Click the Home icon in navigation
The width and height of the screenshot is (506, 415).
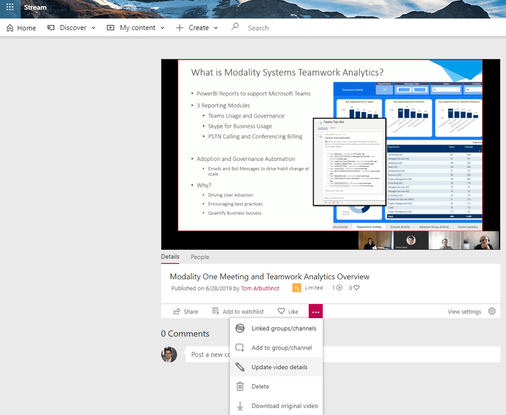coord(10,28)
